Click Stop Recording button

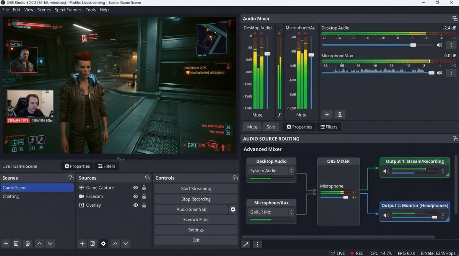196,199
